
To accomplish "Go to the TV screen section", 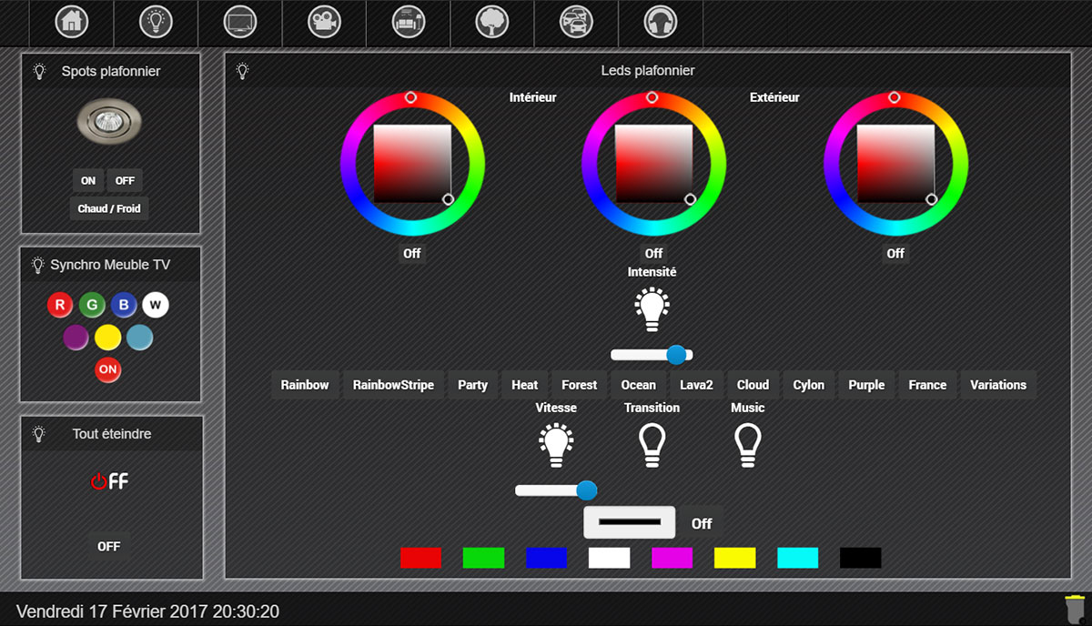I will (240, 22).
